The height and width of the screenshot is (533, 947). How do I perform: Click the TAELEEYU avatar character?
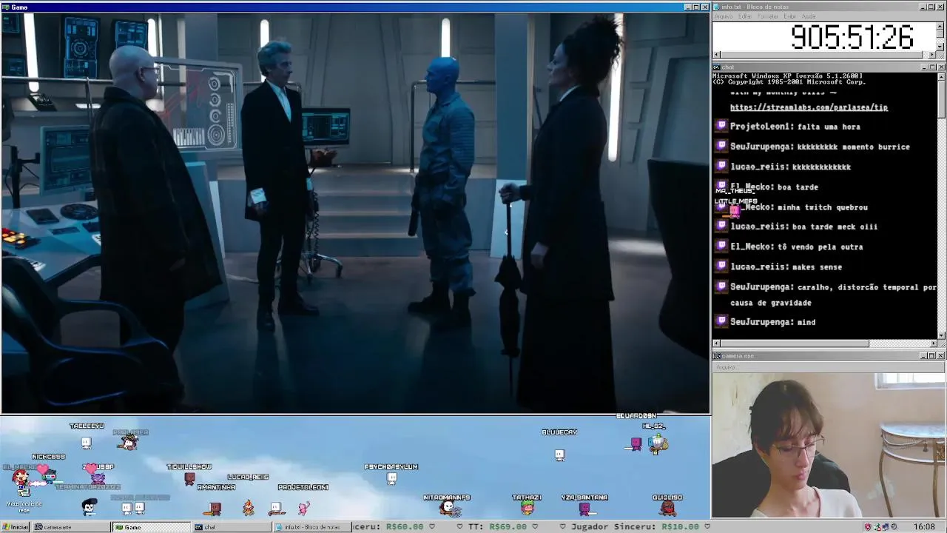(87, 443)
